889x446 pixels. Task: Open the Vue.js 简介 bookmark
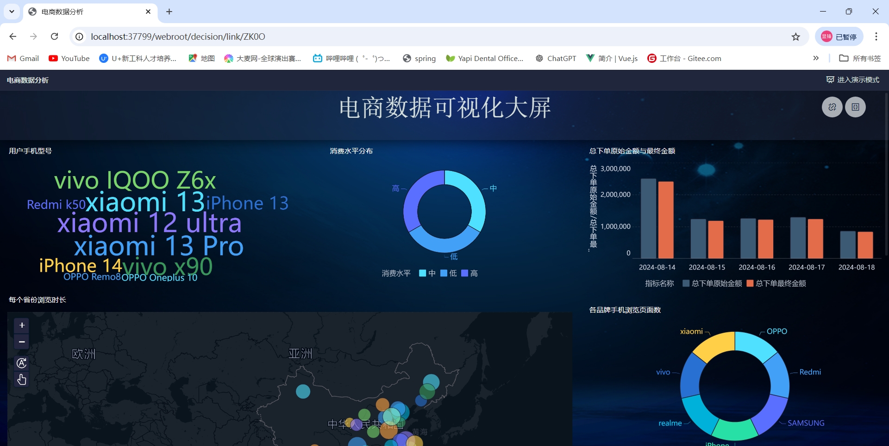point(612,58)
